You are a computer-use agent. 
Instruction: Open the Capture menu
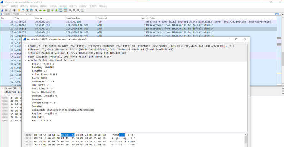click(x=44, y=6)
